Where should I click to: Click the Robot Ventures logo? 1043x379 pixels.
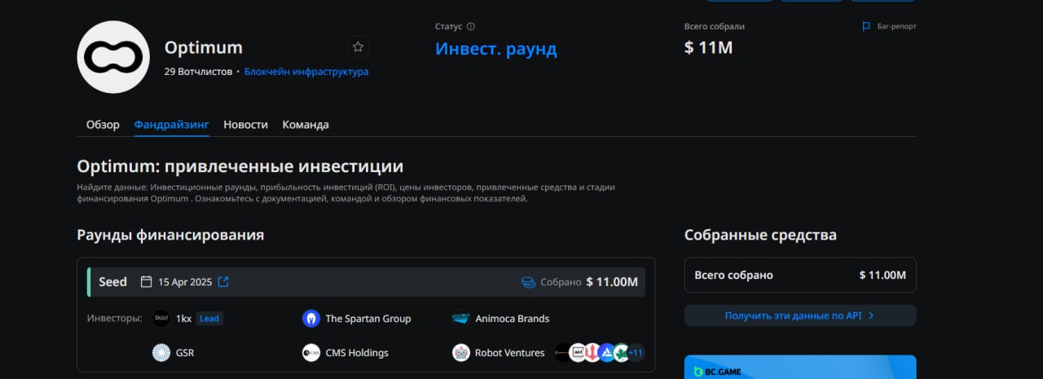pyautogui.click(x=461, y=353)
